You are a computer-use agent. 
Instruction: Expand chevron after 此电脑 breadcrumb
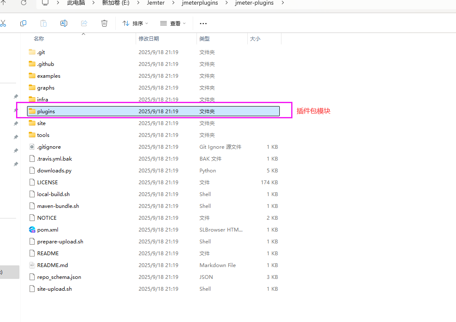coord(94,3)
